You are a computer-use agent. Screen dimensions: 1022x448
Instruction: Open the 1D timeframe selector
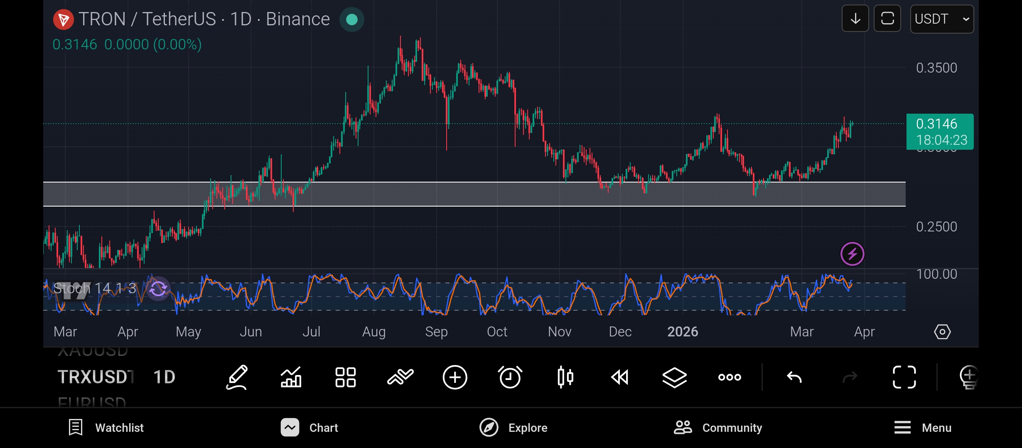click(164, 377)
